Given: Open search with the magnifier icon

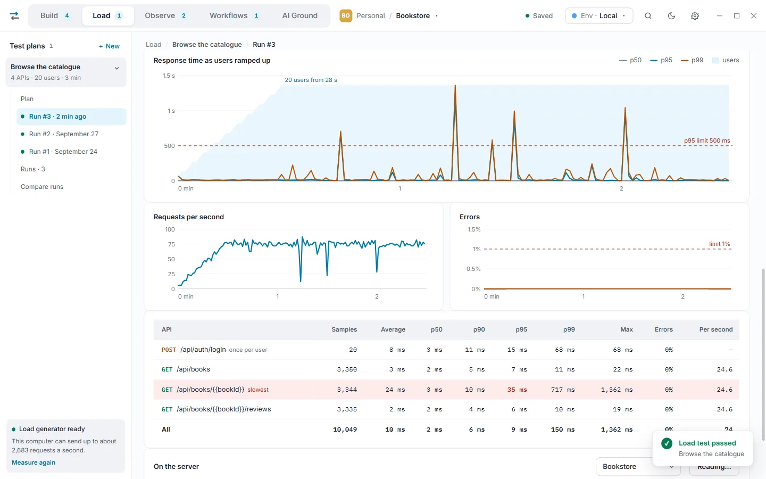Looking at the screenshot, I should point(648,16).
